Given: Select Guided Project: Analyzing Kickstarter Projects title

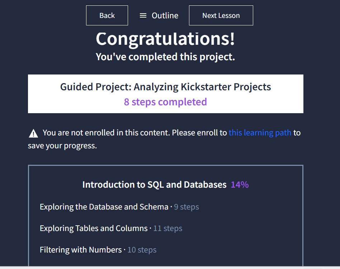Looking at the screenshot, I should [x=166, y=87].
